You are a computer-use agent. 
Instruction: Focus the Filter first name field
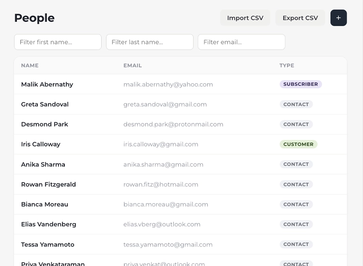point(58,42)
